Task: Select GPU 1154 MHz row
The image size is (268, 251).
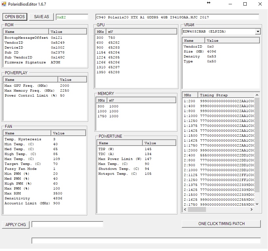Action: pos(136,53)
